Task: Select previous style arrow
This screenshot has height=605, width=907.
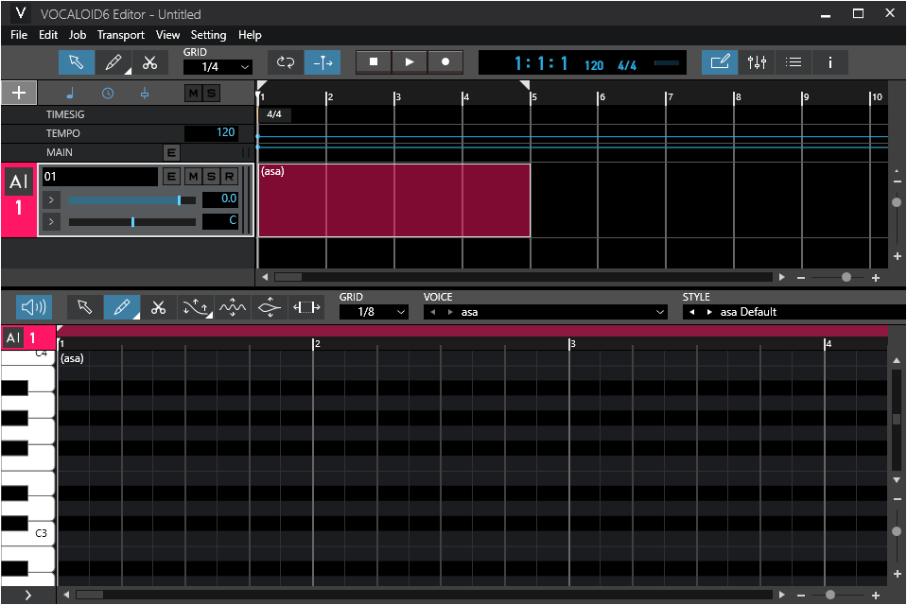Action: [x=691, y=312]
